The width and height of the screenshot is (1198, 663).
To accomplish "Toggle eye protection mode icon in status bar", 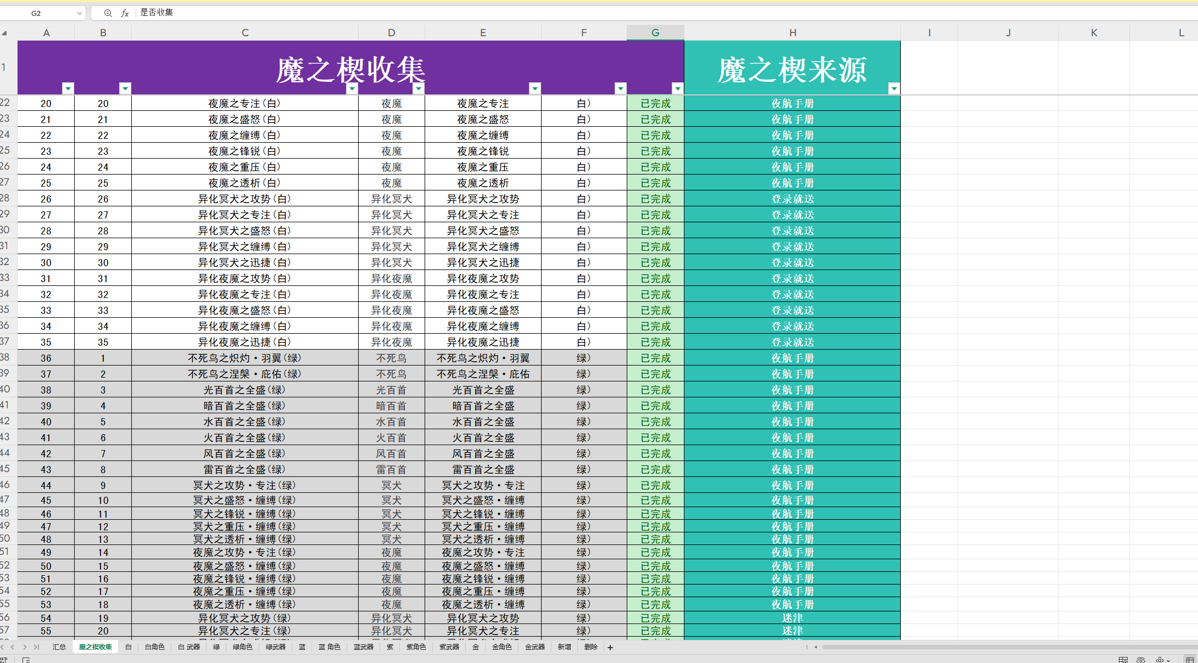I will pyautogui.click(x=1141, y=660).
